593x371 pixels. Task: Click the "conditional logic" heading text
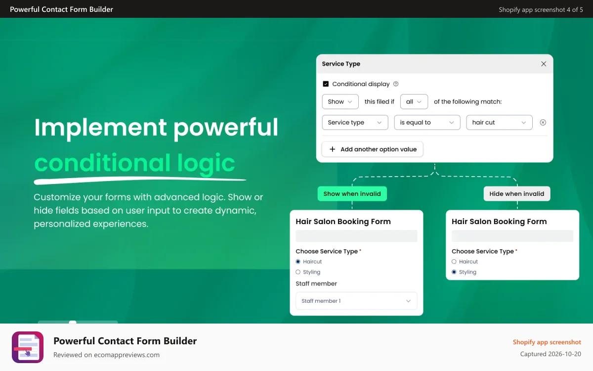point(135,162)
